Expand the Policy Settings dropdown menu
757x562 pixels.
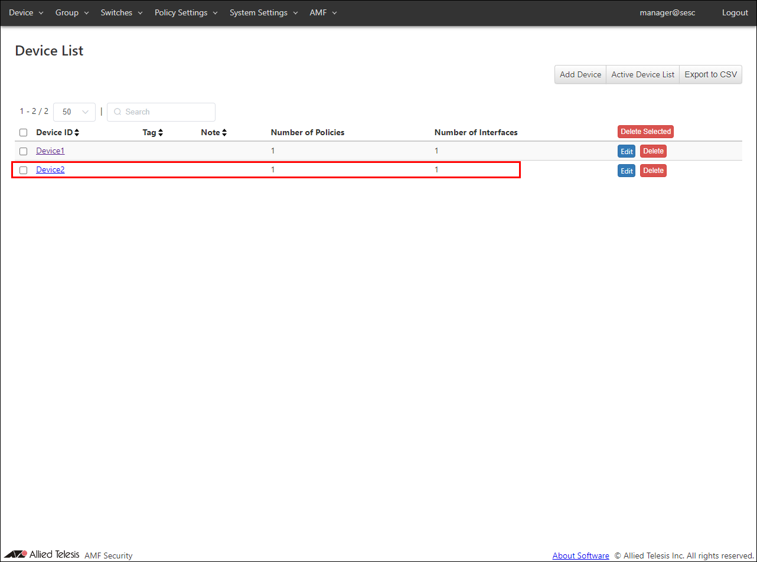pos(186,12)
